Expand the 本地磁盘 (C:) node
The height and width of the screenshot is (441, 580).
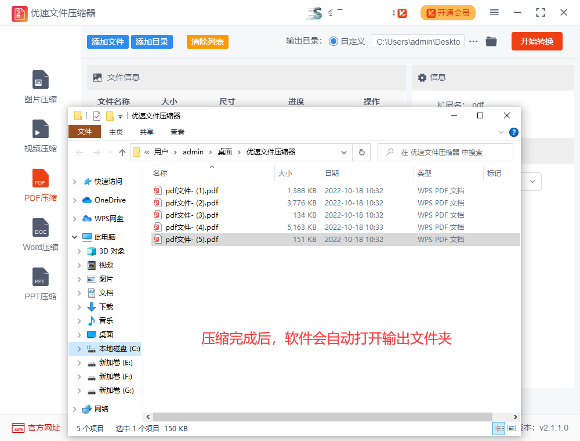[x=79, y=349]
